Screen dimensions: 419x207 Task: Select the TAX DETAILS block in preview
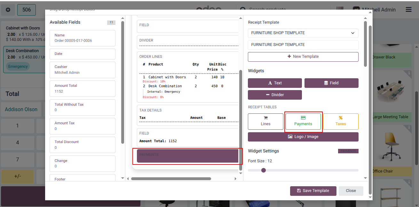tap(188, 115)
